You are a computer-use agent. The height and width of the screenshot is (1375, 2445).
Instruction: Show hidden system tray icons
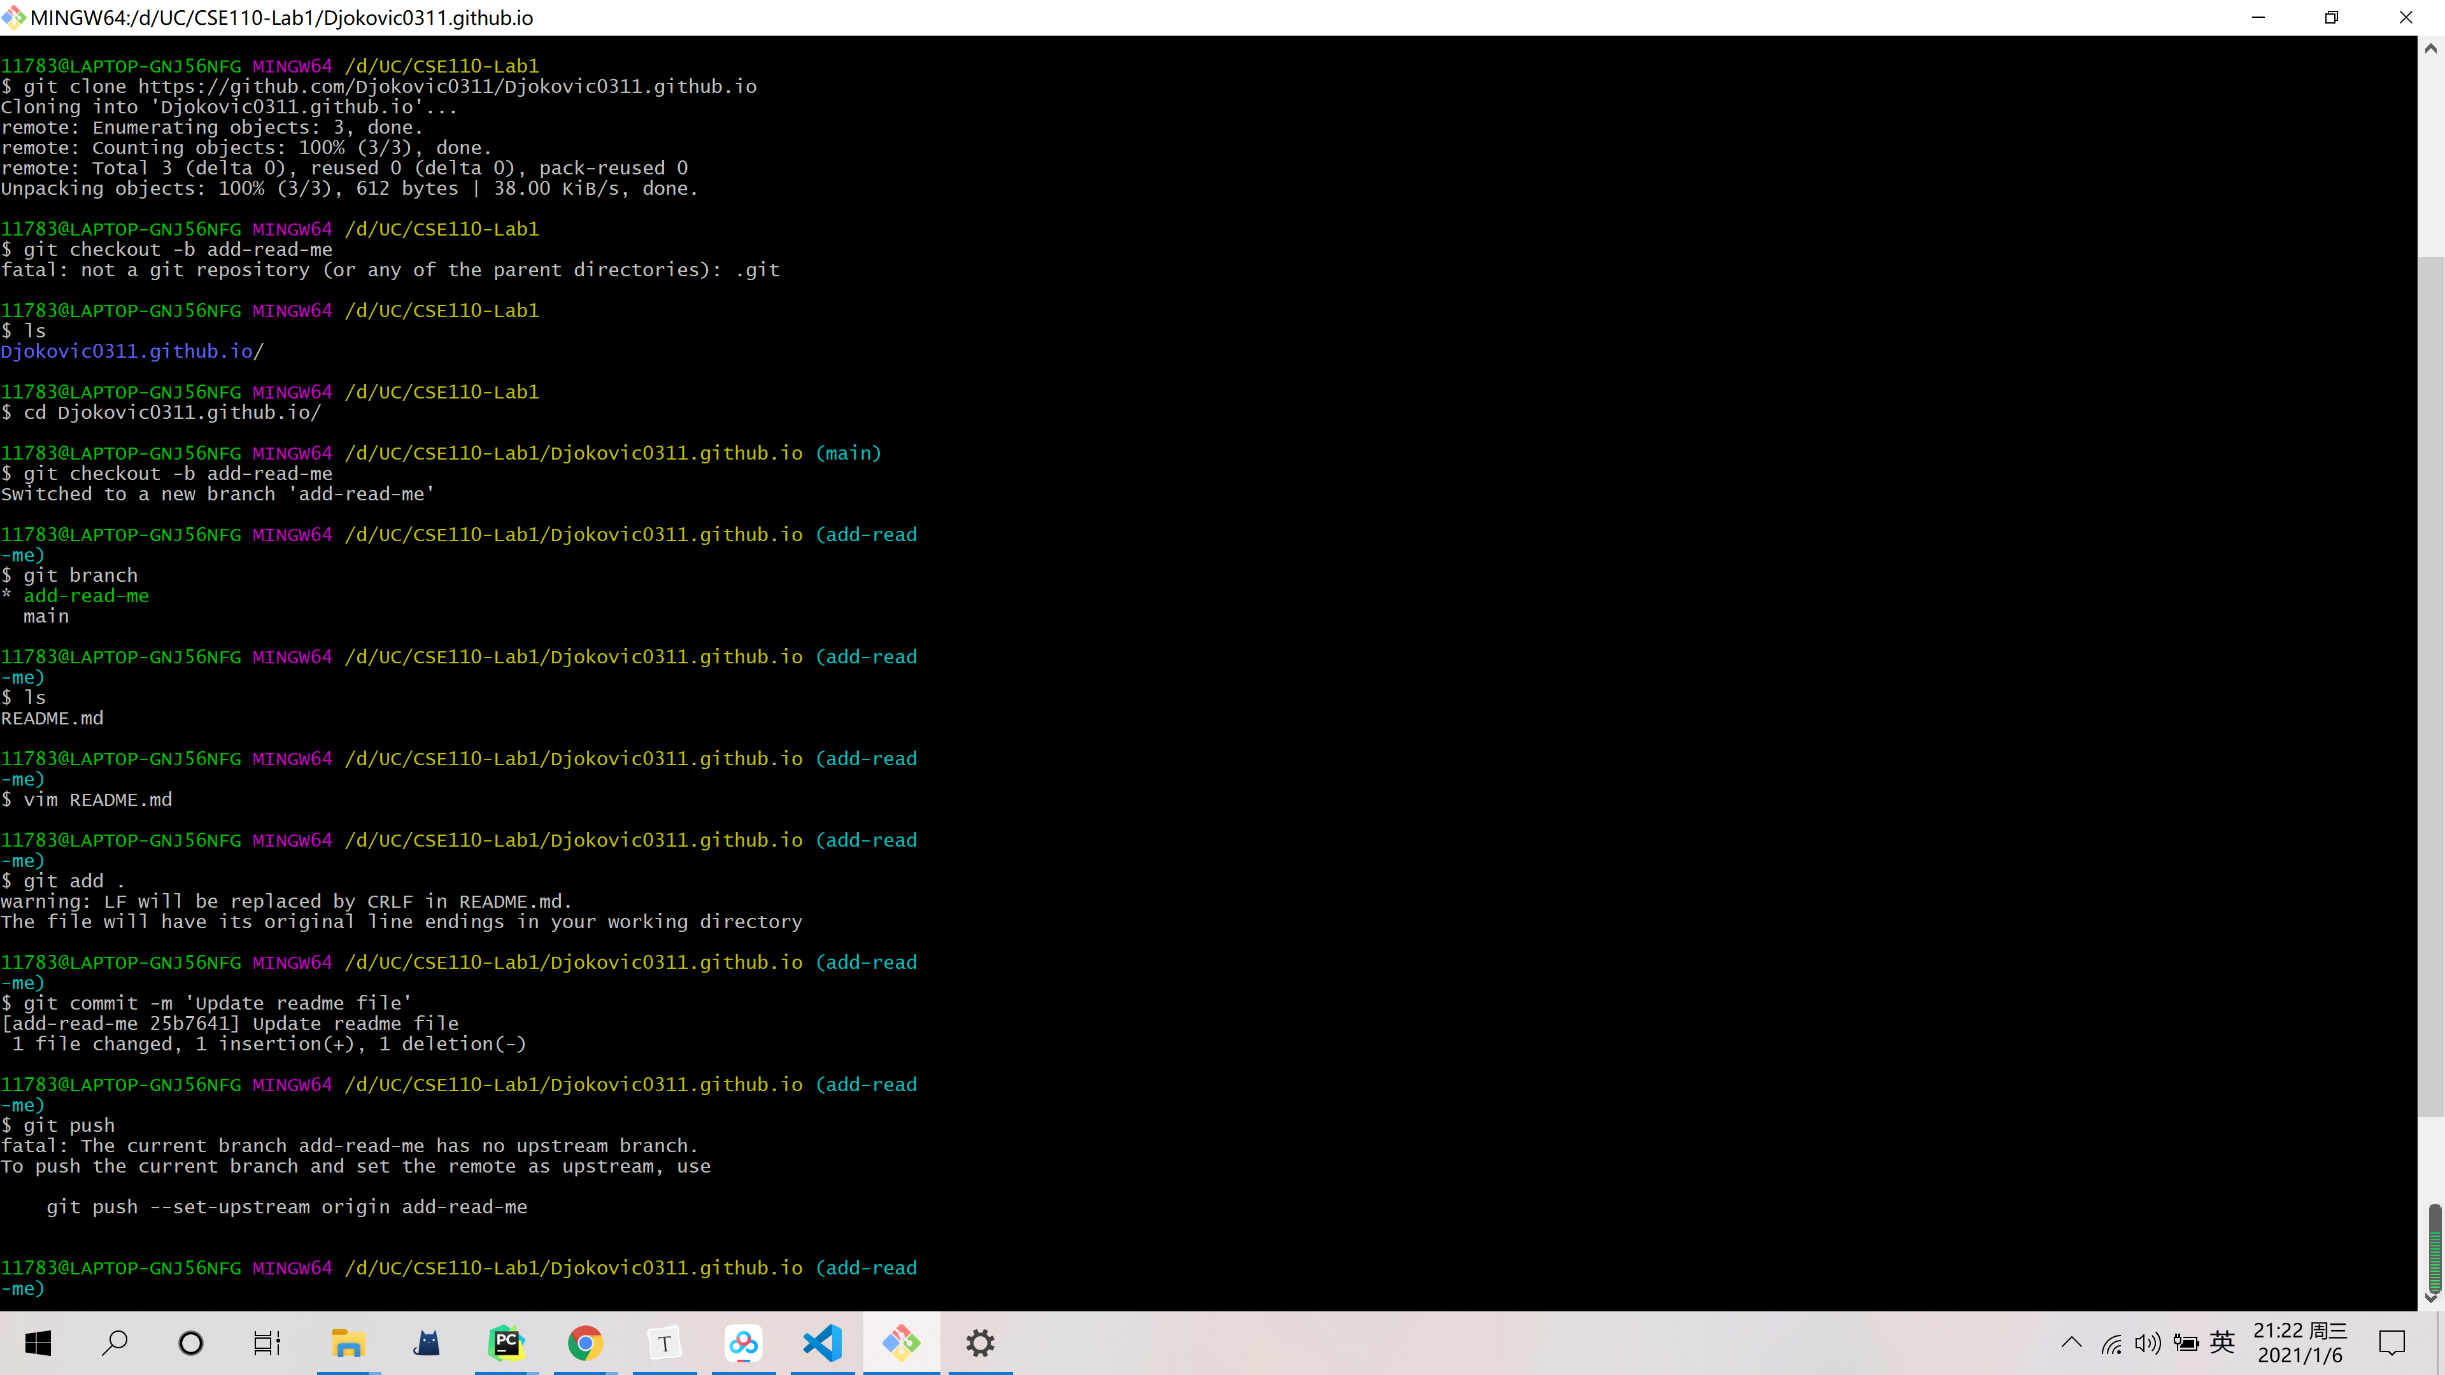tap(2072, 1342)
